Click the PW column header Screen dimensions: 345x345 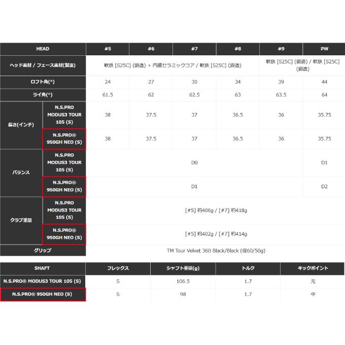pos(324,49)
